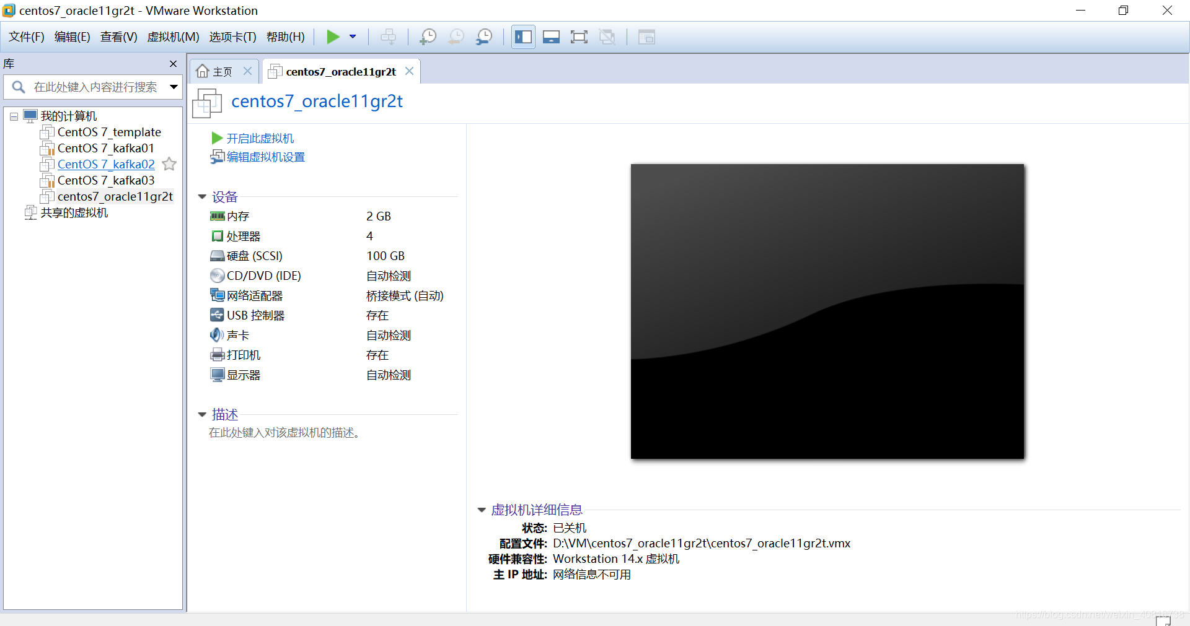Click the Unity mode toolbar icon
The image size is (1190, 626).
coord(607,37)
